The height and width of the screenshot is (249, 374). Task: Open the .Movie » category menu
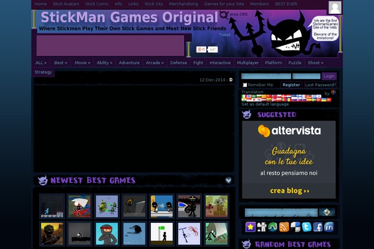click(x=82, y=63)
